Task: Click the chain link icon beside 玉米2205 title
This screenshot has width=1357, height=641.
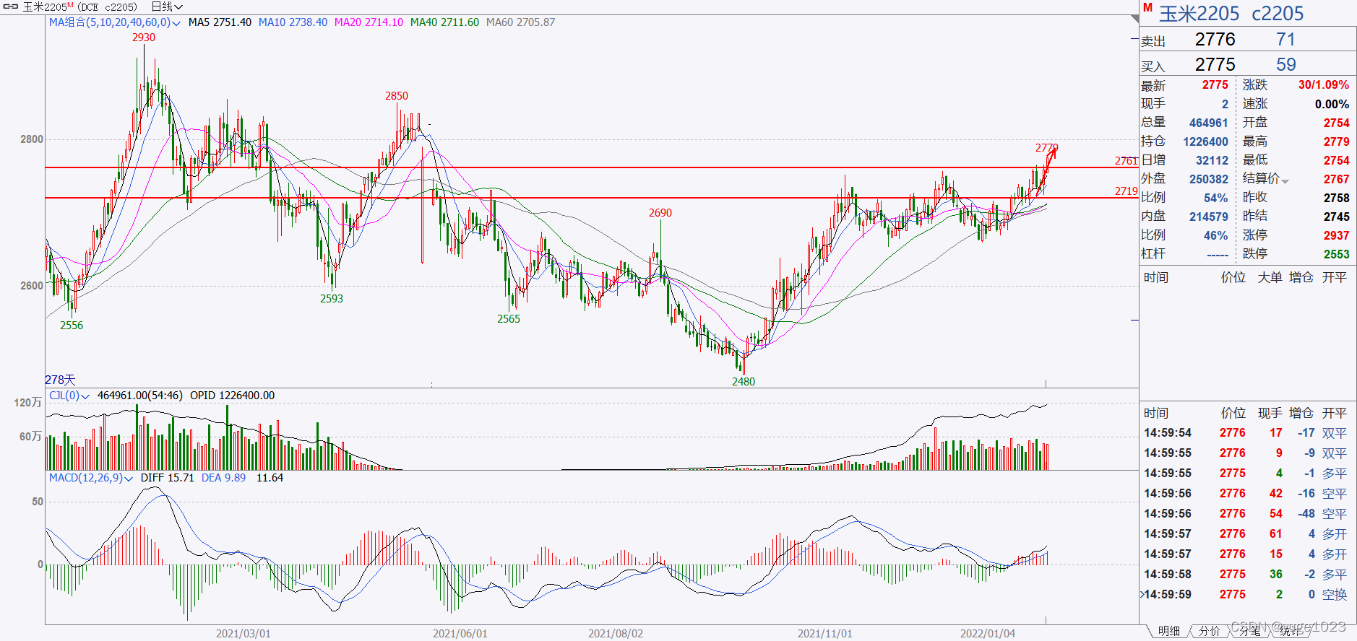Action: (11, 6)
